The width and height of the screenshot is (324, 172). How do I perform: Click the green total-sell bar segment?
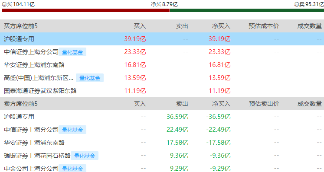point(247,10)
